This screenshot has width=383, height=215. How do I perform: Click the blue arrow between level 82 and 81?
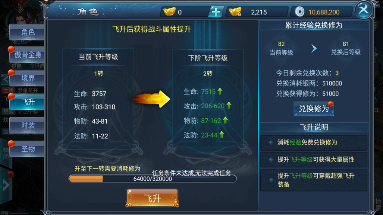(314, 48)
